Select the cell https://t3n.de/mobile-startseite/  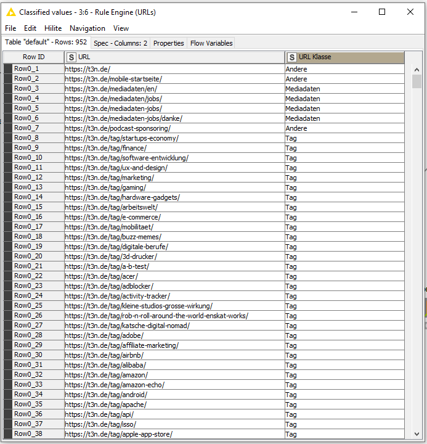pyautogui.click(x=174, y=79)
